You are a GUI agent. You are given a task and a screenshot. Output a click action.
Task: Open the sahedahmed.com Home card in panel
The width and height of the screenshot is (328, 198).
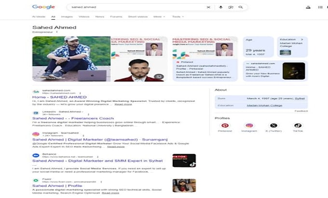point(275,71)
